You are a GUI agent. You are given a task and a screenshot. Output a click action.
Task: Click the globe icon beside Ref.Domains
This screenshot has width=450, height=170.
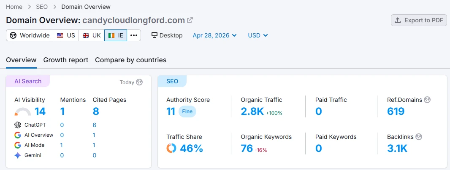[x=427, y=100]
